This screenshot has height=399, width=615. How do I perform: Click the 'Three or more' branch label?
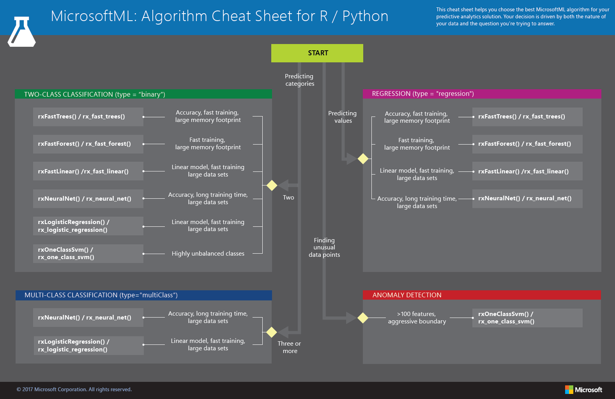coord(290,347)
